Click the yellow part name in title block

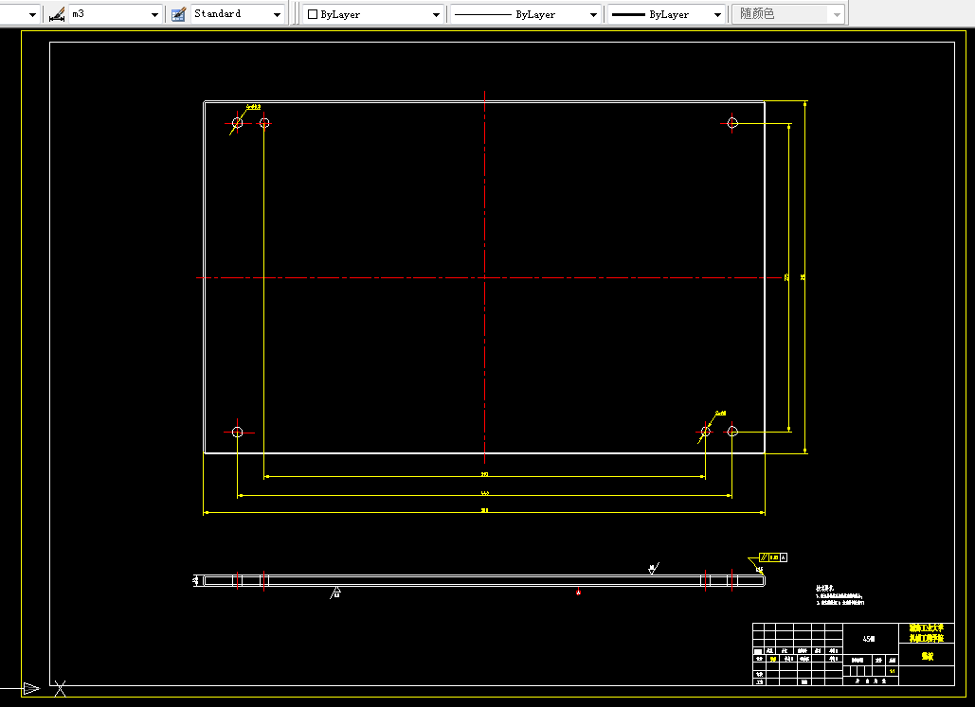927,656
